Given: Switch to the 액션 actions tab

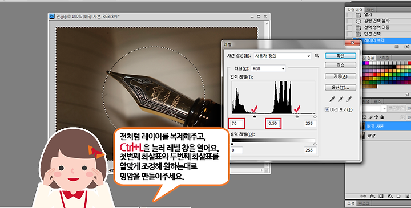Looking at the screenshot, I should pos(370,10).
